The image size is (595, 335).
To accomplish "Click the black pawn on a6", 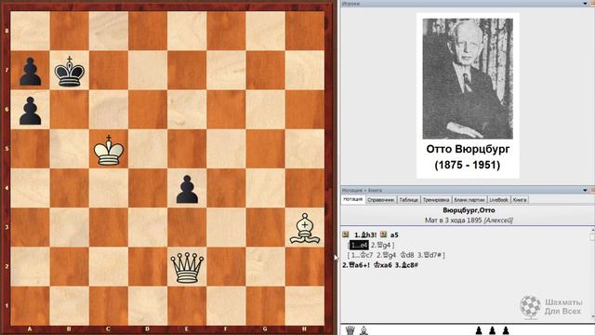I will pyautogui.click(x=31, y=111).
